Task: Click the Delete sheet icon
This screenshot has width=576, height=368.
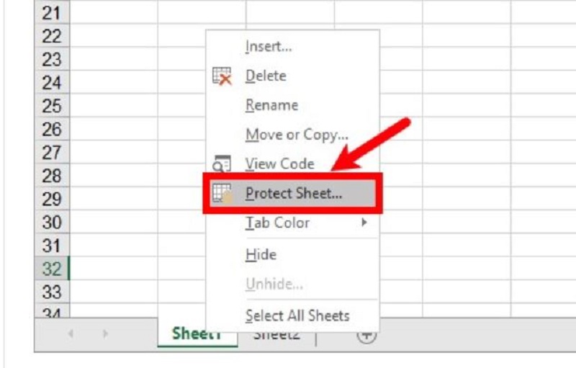Action: click(222, 76)
